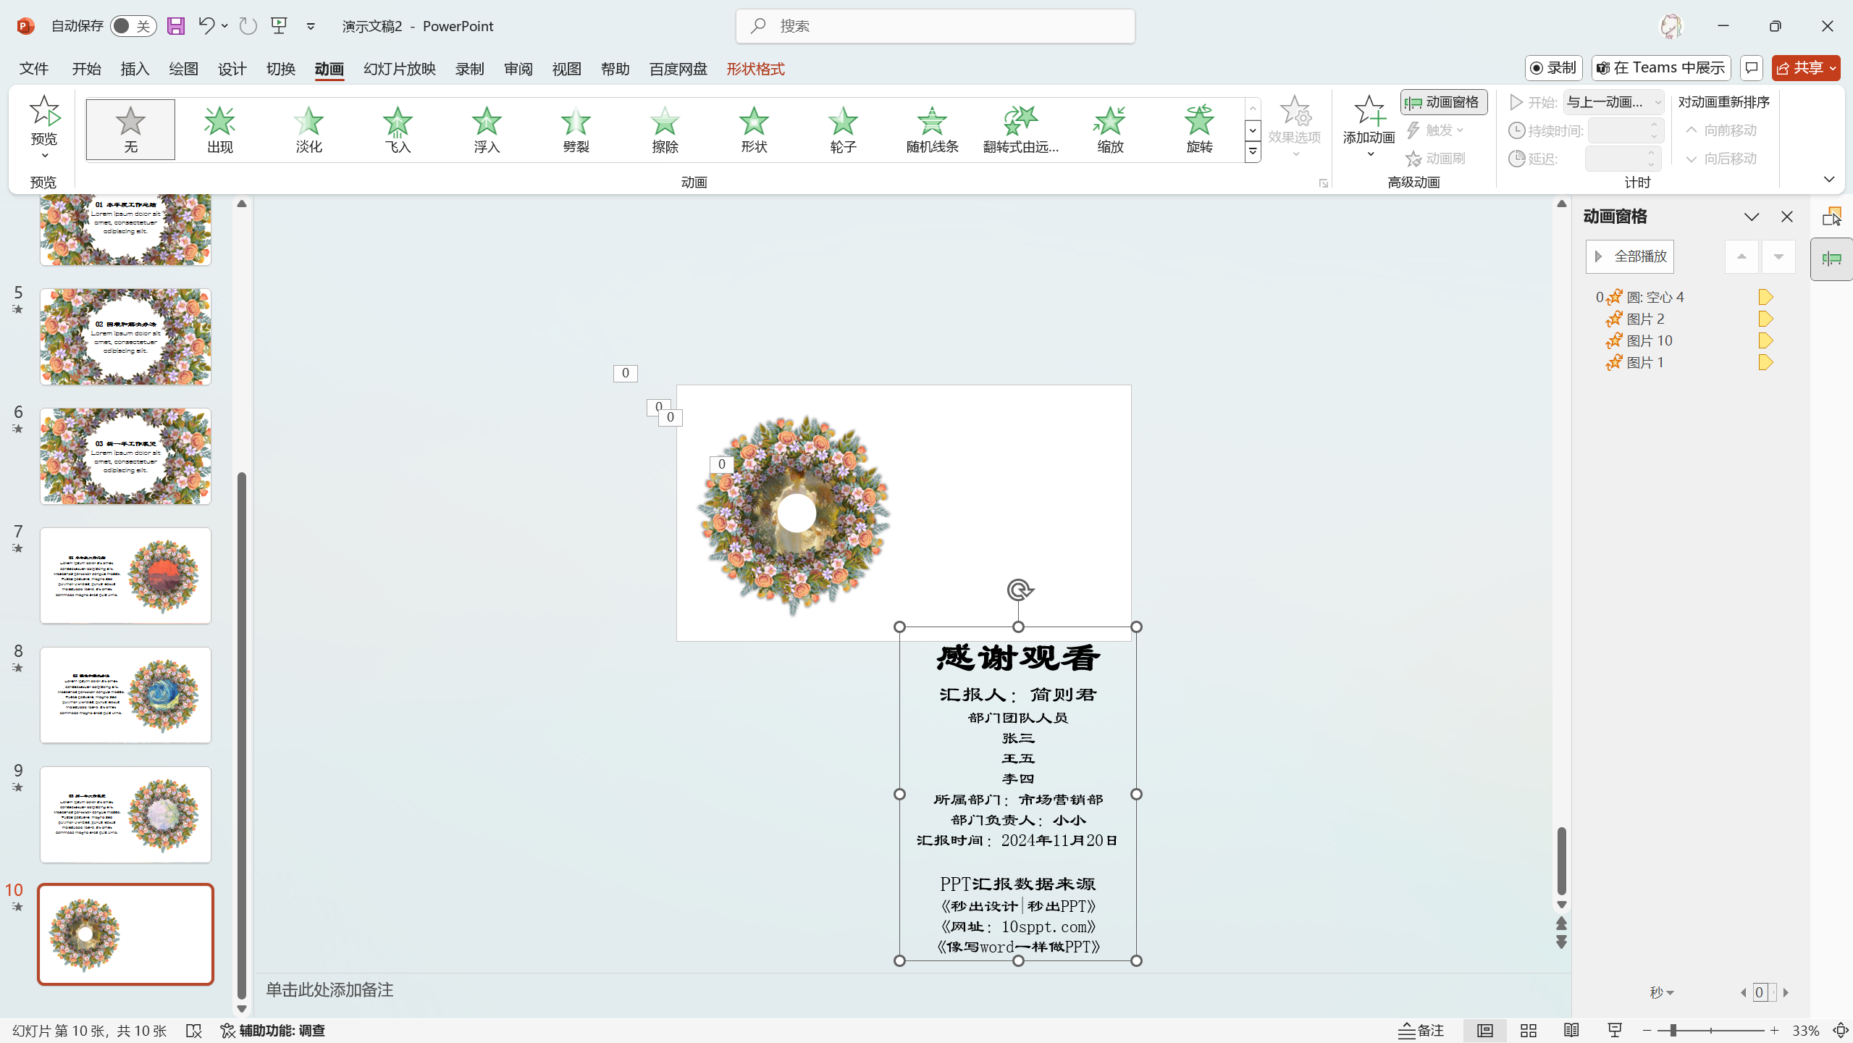Click the 33% zoom level
The image size is (1853, 1043).
[1806, 1030]
